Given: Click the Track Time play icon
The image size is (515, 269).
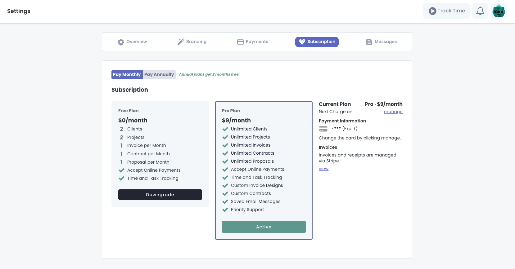Looking at the screenshot, I should [432, 11].
